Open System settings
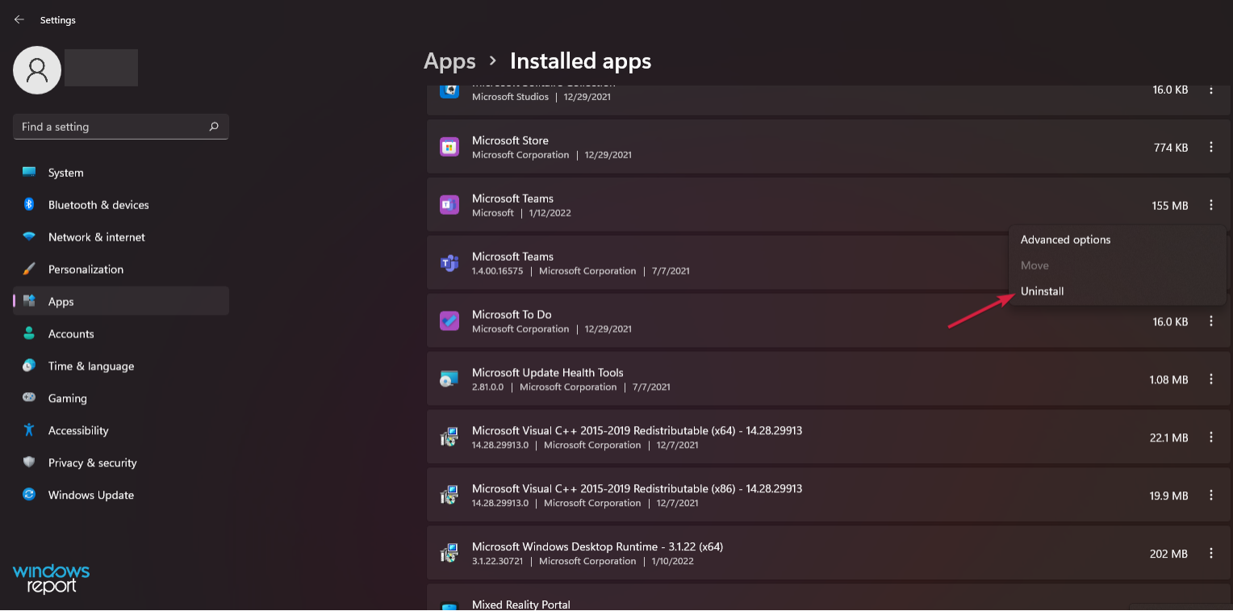 (121, 173)
